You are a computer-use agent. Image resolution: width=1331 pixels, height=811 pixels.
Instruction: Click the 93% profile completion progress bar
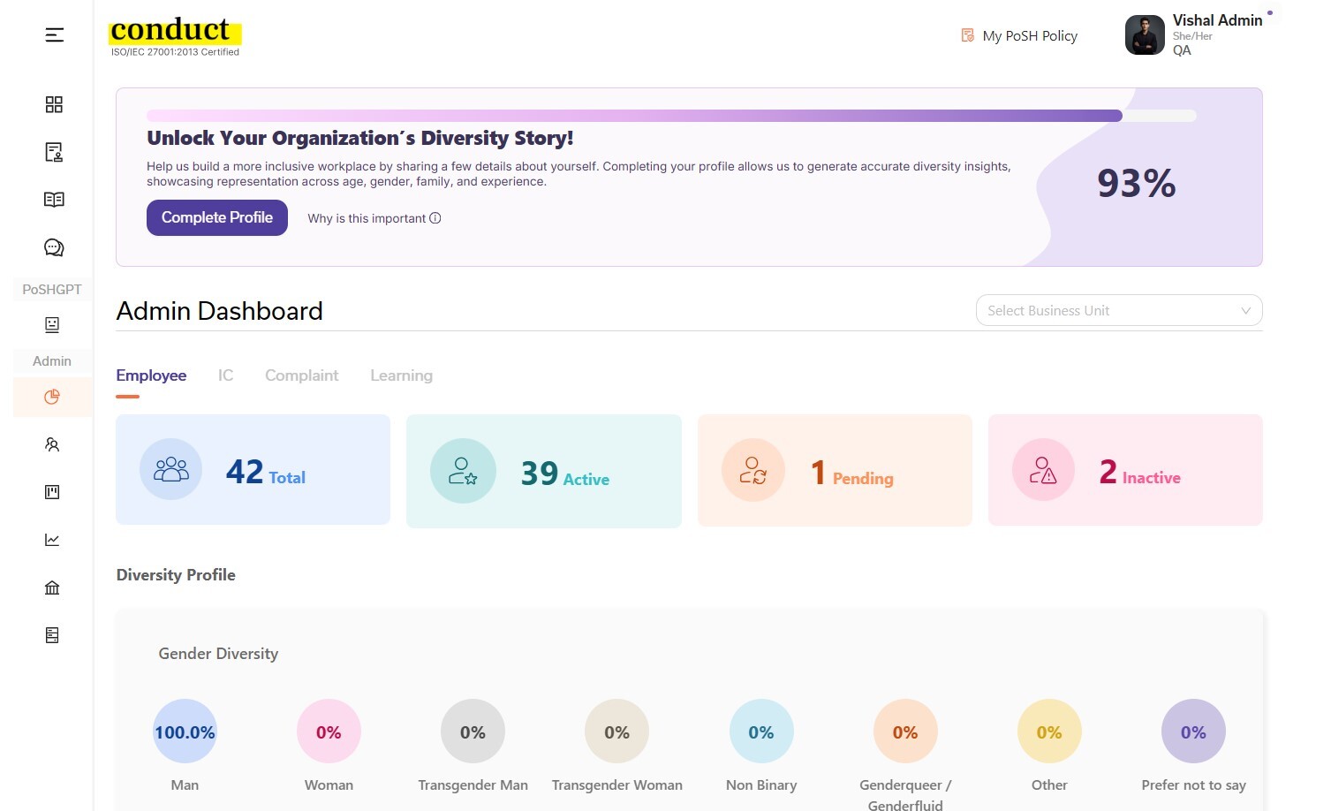point(671,115)
